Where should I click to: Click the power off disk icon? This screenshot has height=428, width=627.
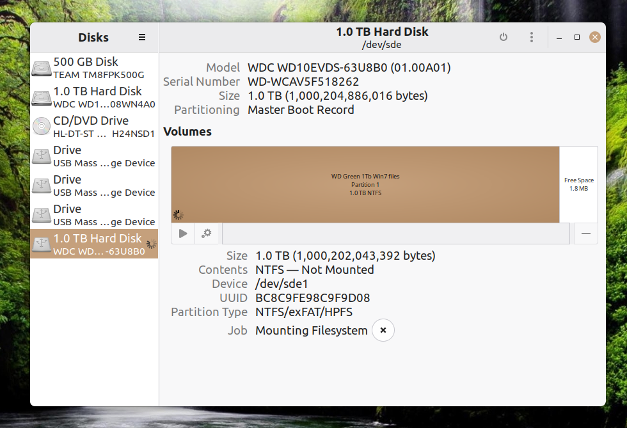pyautogui.click(x=504, y=38)
